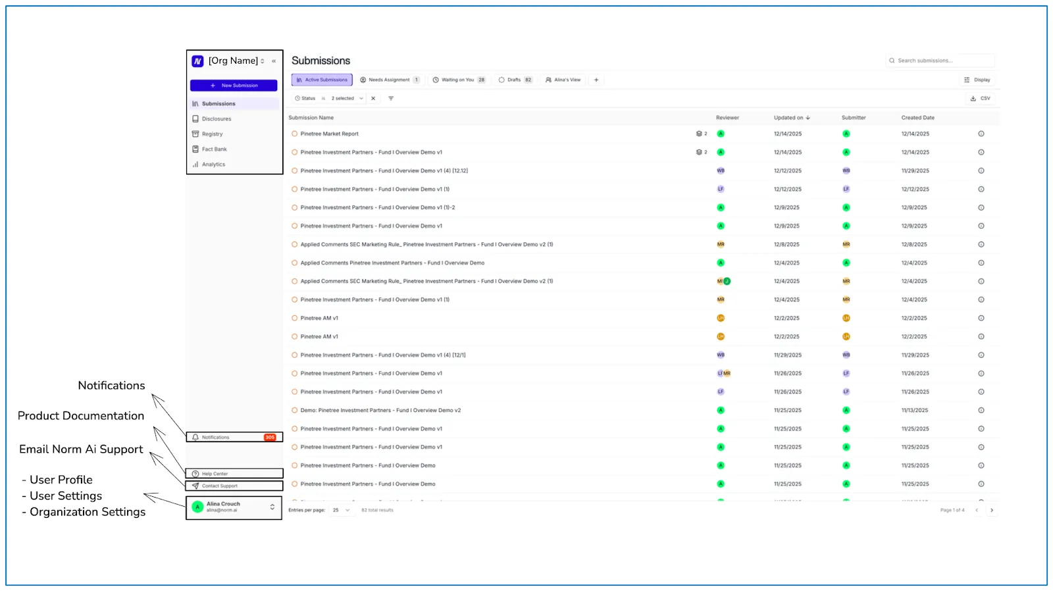Go to the next page of results
Screen dimensions: 1053x591
992,510
